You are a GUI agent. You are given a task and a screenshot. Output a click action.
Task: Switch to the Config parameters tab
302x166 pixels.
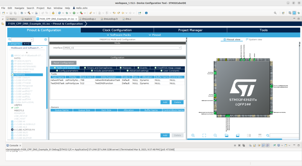(67, 71)
